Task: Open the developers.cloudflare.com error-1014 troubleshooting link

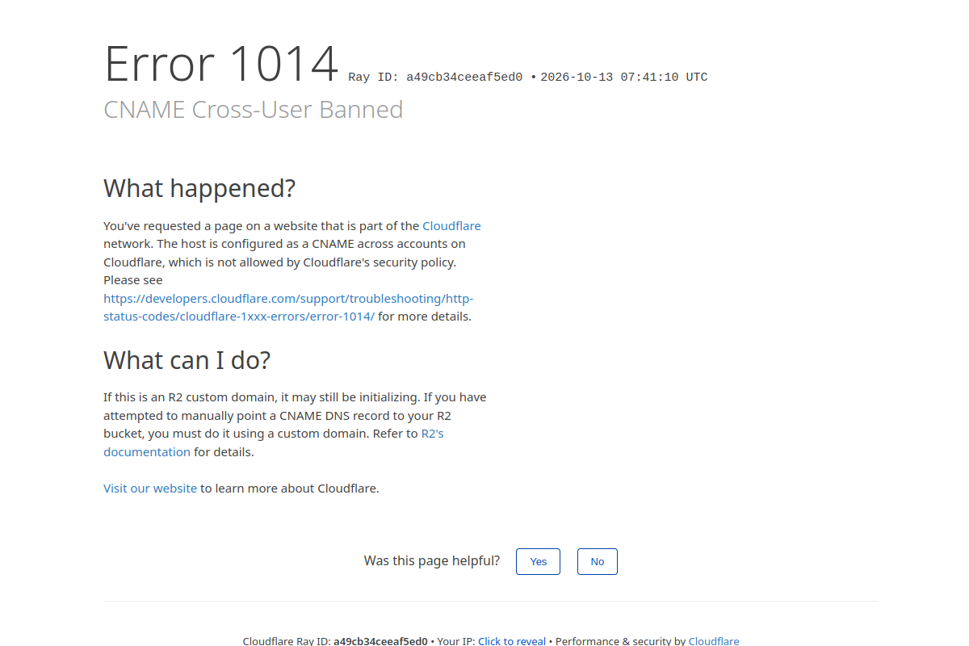Action: point(288,308)
